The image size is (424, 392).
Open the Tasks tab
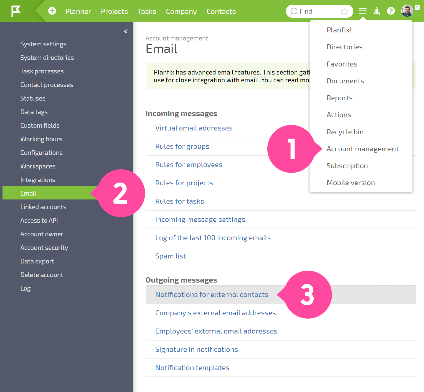pyautogui.click(x=147, y=11)
